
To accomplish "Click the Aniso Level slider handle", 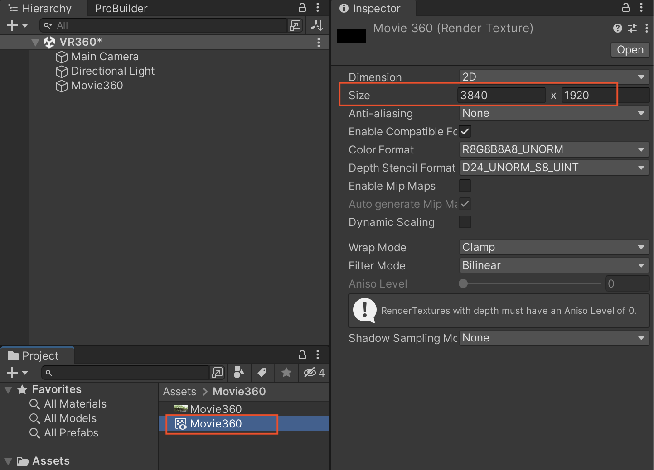I will (463, 284).
